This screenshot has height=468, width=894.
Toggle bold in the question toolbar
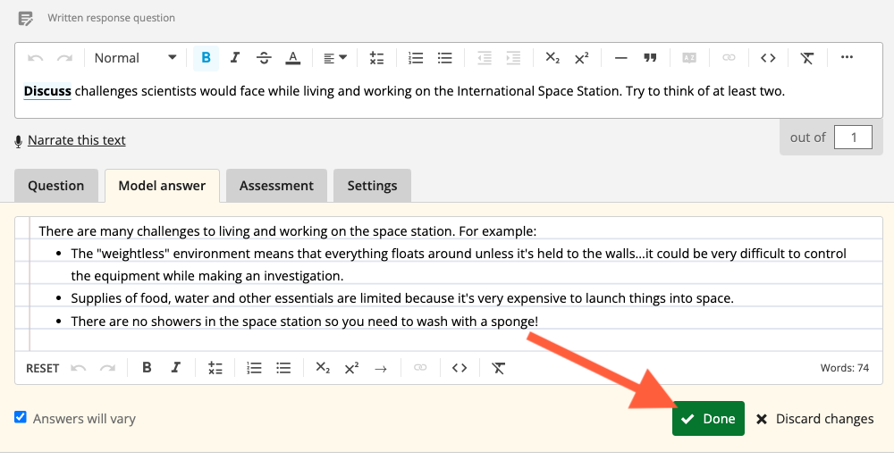(x=206, y=58)
